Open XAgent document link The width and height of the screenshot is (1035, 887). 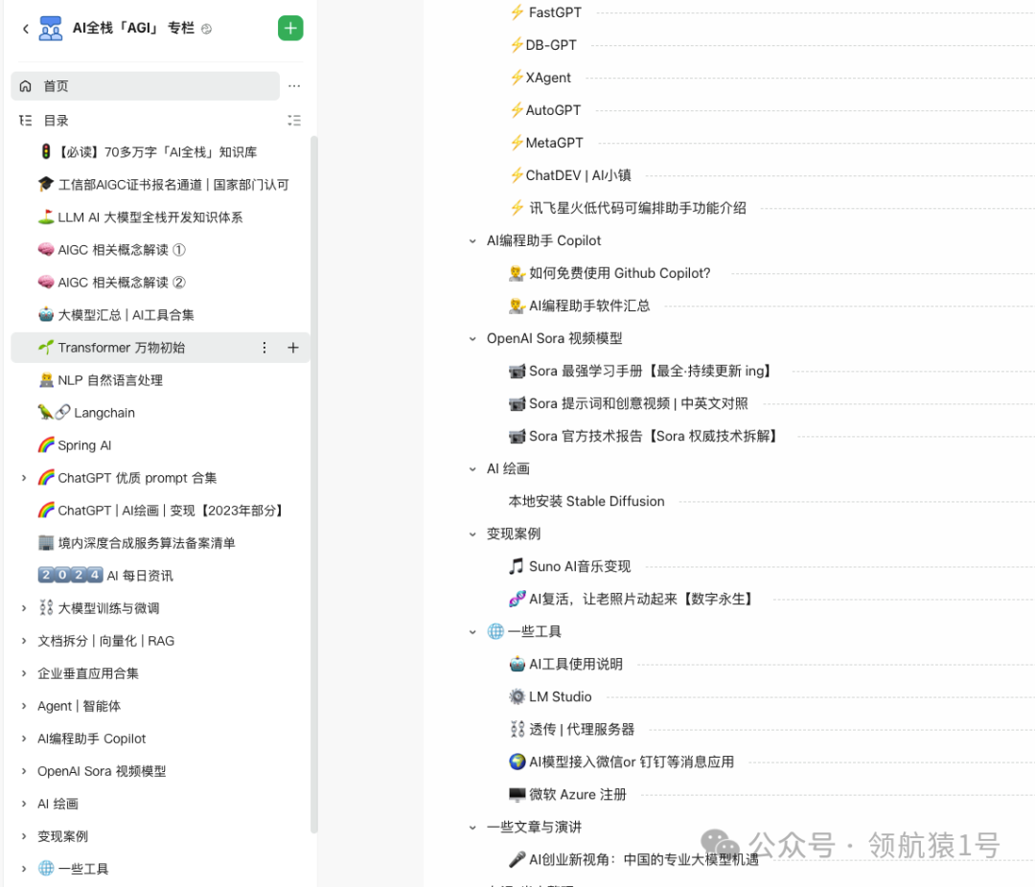coord(548,78)
